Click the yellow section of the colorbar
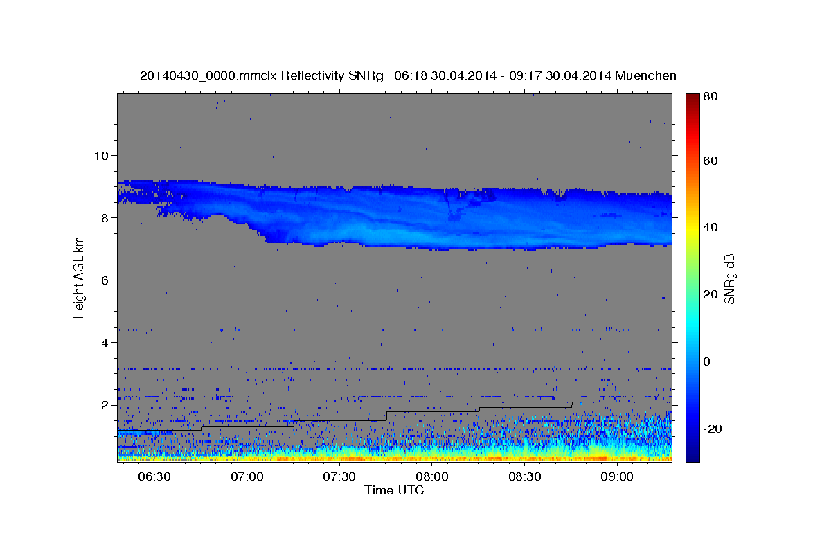831x554 pixels. pos(692,229)
